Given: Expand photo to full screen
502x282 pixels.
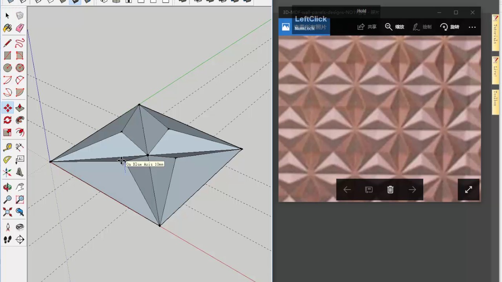Looking at the screenshot, I should click(469, 190).
